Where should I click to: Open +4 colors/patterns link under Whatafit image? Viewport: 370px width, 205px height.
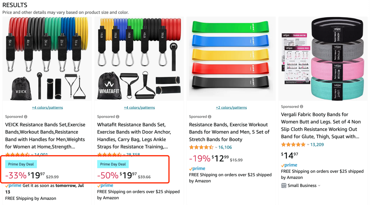139,107
